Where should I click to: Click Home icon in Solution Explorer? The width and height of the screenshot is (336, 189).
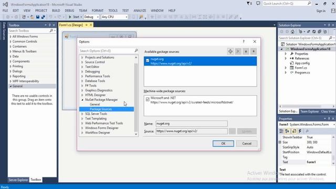[292, 31]
